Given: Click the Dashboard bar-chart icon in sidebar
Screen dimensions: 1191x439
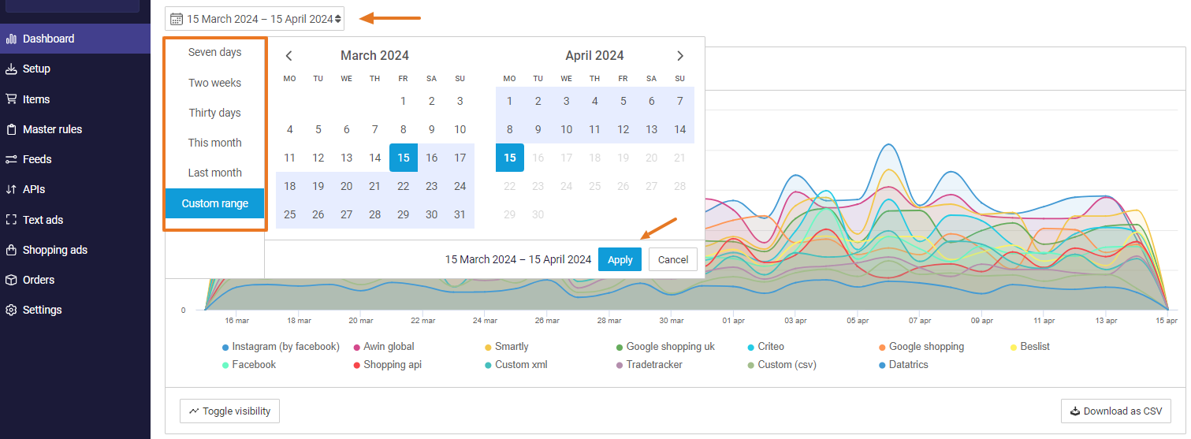Looking at the screenshot, I should [11, 39].
